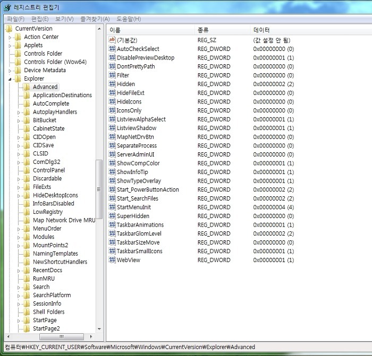The image size is (372, 356).
Task: Expand the Device Metadata key
Action: 10,71
